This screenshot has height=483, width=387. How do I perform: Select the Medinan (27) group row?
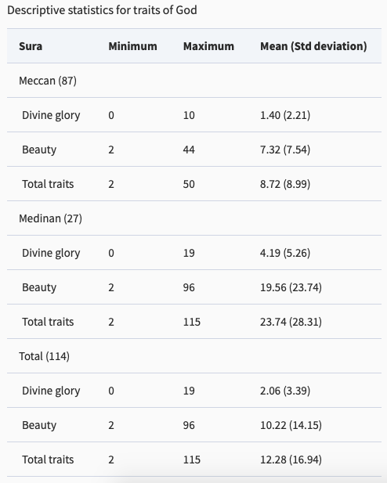(194, 218)
